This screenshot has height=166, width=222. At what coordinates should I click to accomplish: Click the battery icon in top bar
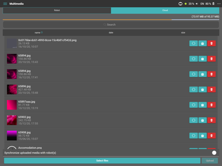click(214, 4)
